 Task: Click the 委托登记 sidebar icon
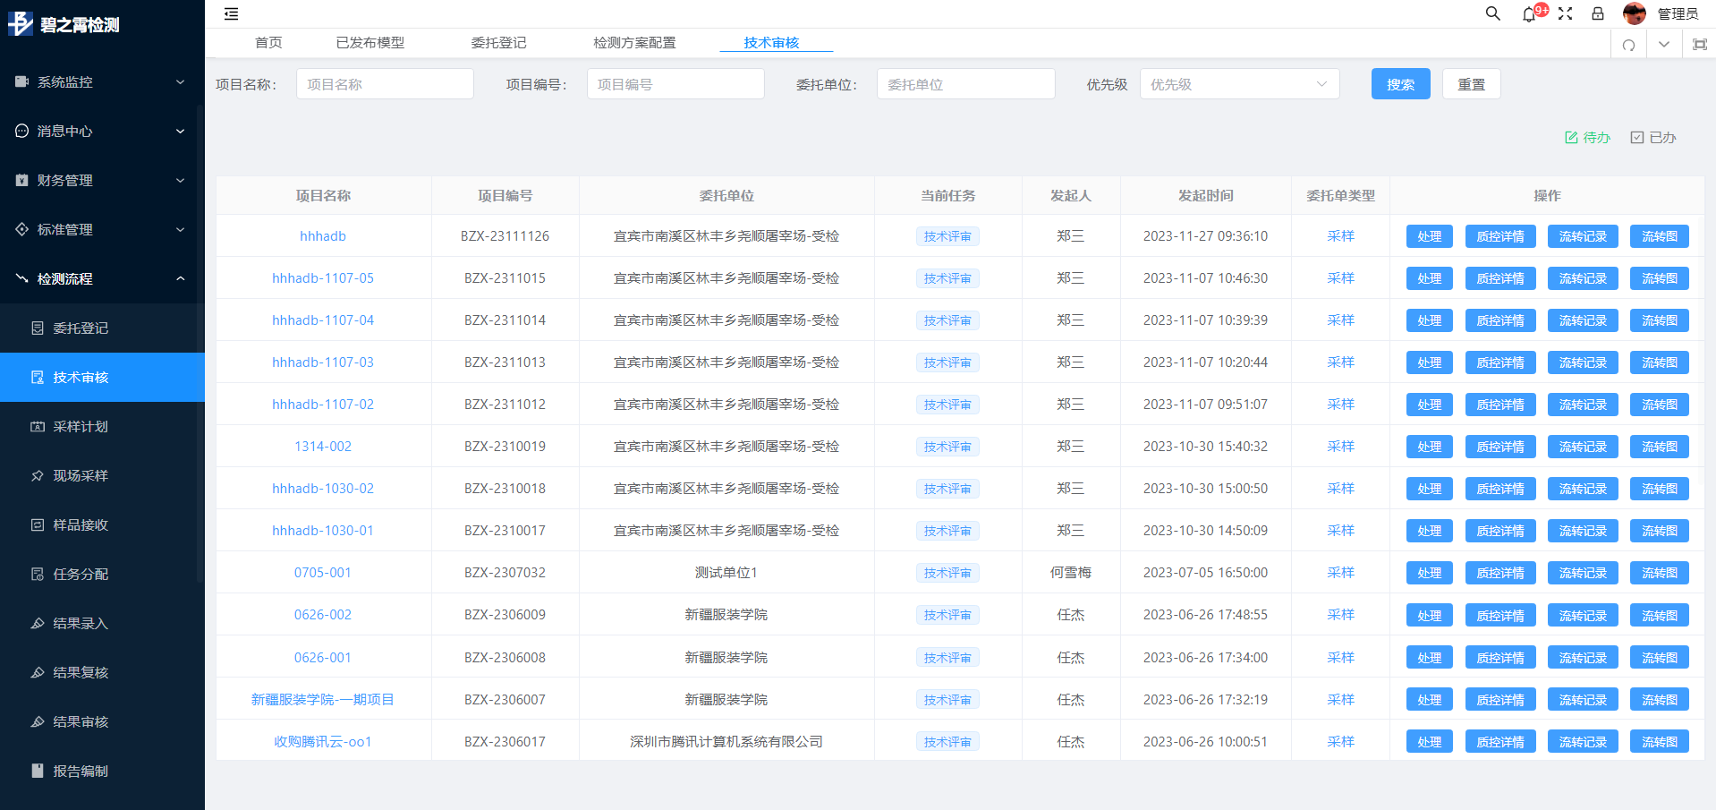38,328
